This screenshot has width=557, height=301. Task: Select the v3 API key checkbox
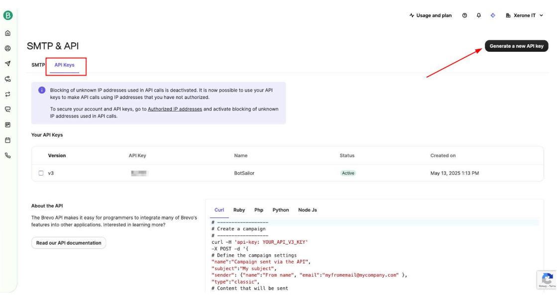[x=41, y=173]
